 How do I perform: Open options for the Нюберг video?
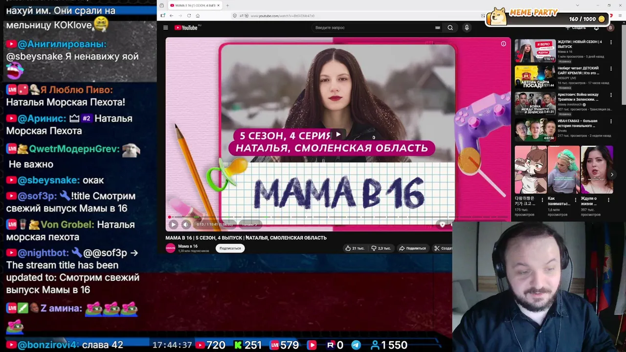click(x=611, y=69)
